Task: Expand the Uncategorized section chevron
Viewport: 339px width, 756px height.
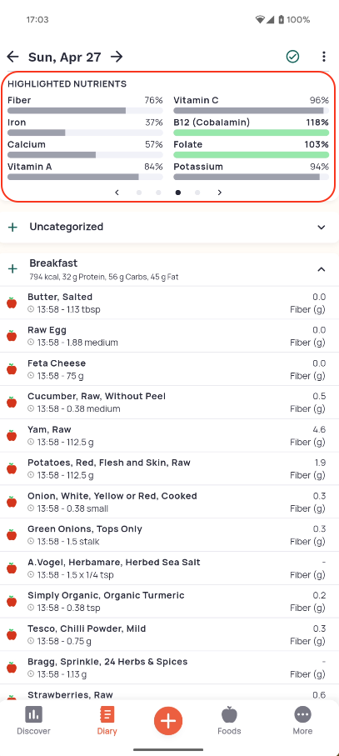Action: (x=322, y=227)
